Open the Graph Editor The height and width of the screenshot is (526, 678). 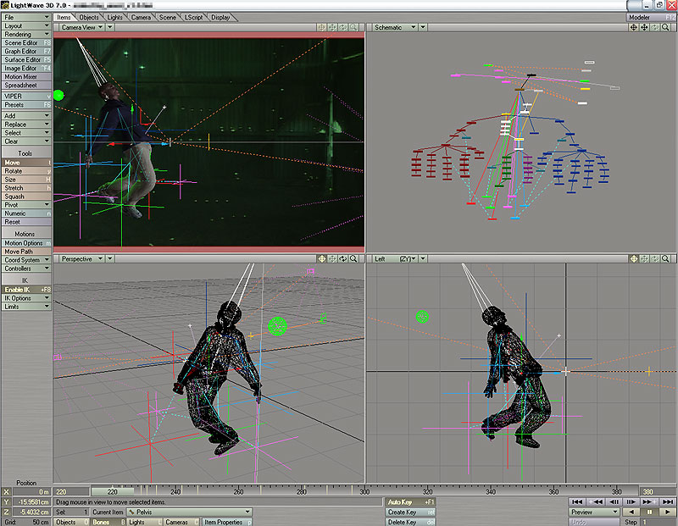26,52
